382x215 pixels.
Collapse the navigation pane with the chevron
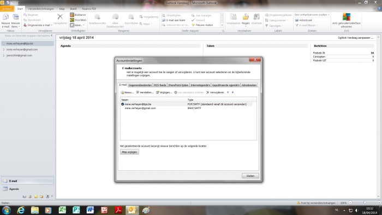coord(52,35)
